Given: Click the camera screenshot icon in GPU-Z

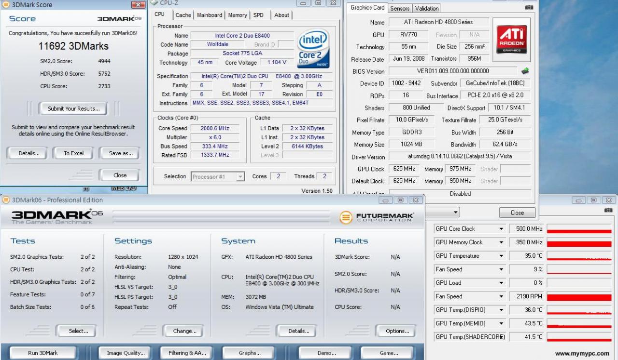Looking at the screenshot, I should 529,8.
